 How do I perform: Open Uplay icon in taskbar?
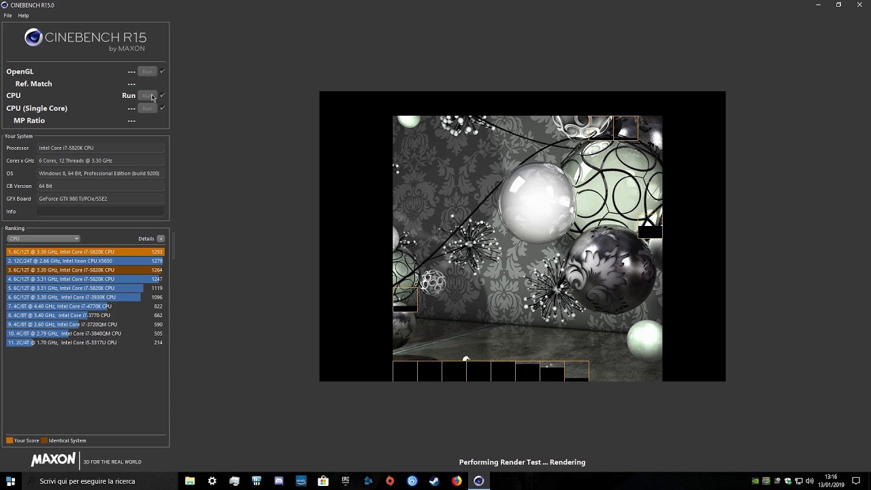tap(412, 481)
